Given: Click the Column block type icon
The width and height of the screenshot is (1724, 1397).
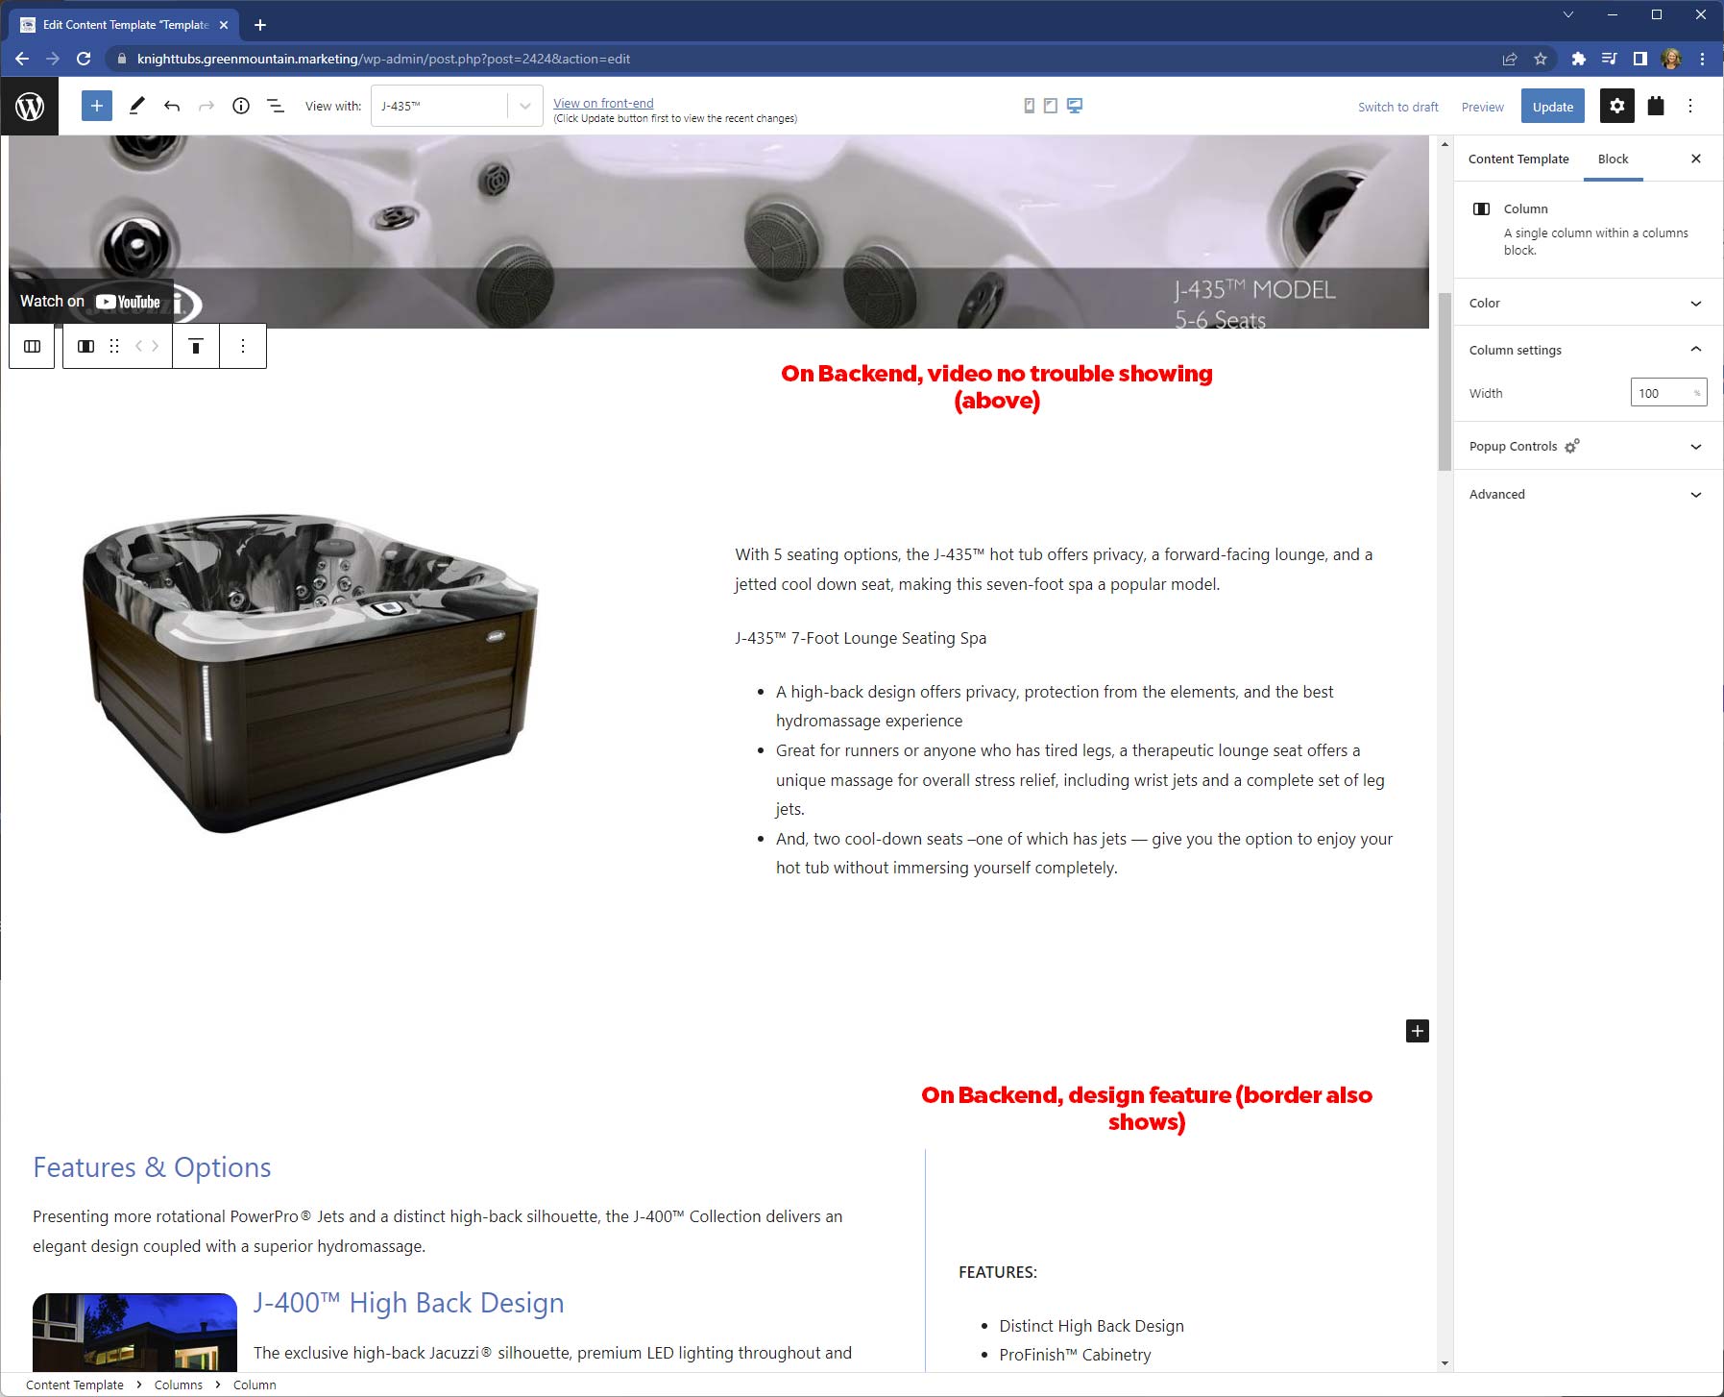Looking at the screenshot, I should [85, 347].
